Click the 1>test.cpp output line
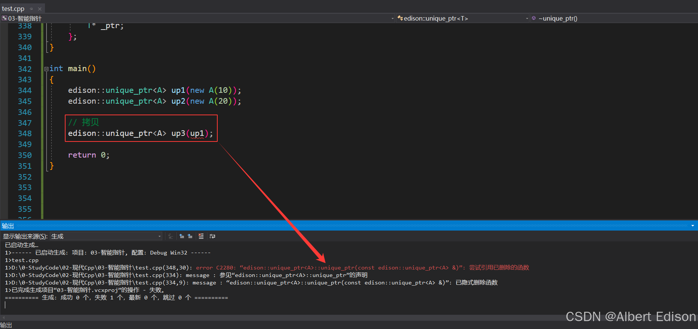The image size is (698, 329). click(21, 260)
